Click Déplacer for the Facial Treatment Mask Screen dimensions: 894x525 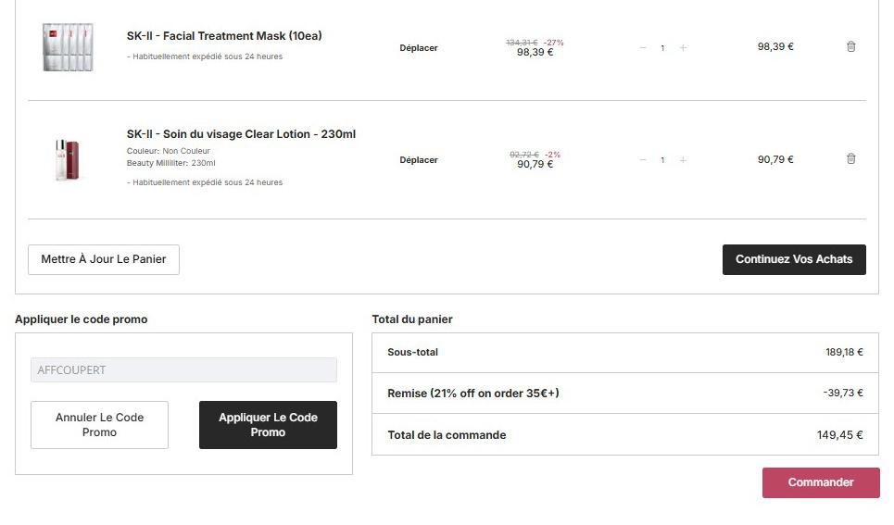pyautogui.click(x=419, y=48)
